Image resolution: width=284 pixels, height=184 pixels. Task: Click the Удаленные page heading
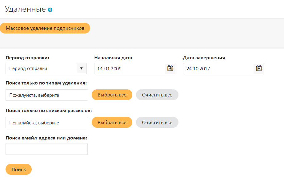(x=25, y=9)
